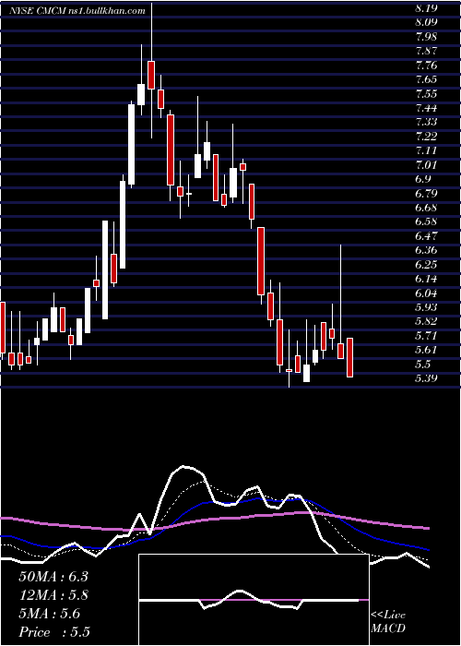Click the 50MA : 6.3 readout
This screenshot has width=461, height=646.
(x=53, y=577)
